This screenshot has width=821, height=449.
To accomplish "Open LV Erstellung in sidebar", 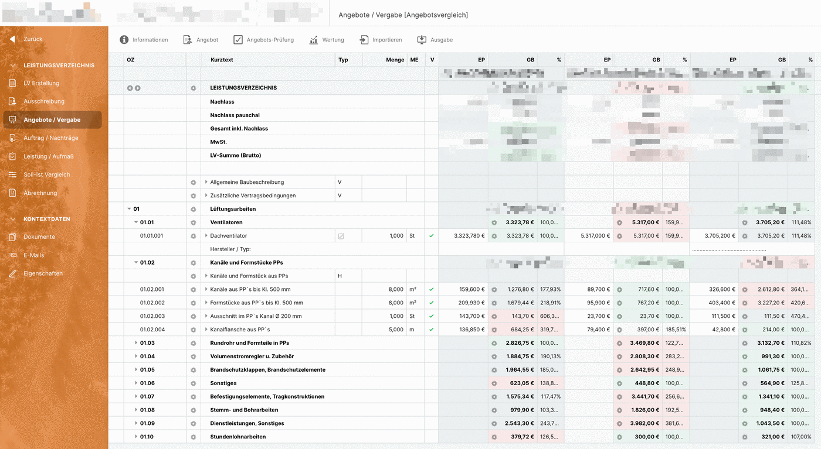I will (41, 83).
